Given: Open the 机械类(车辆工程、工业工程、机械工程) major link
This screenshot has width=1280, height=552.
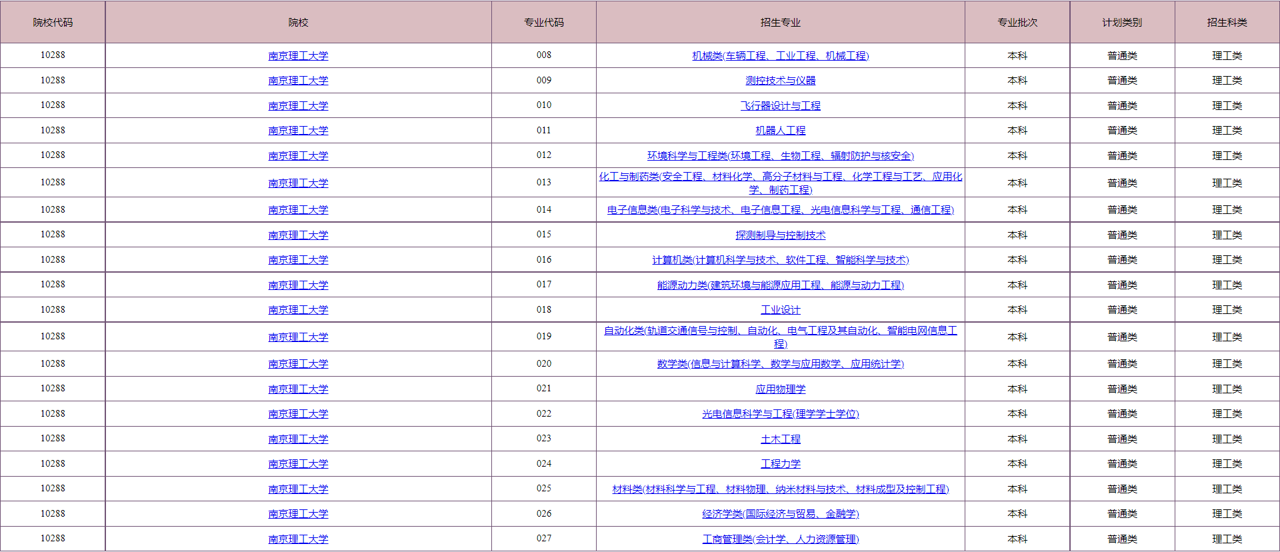Looking at the screenshot, I should 780,56.
